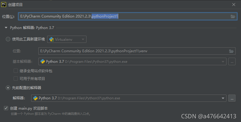The height and width of the screenshot is (122, 241).
Task: Click the '继承全局站点软件包' label
Action: (x=36, y=71)
